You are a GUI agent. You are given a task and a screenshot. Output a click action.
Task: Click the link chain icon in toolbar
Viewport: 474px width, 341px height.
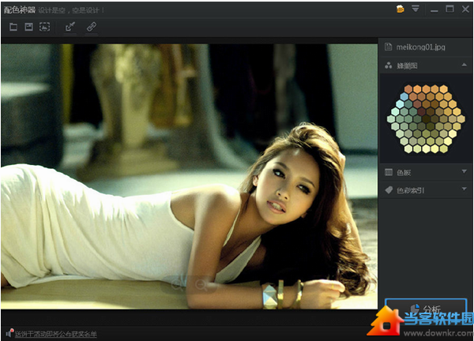[91, 27]
